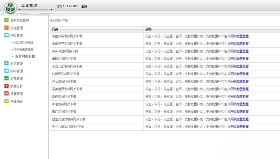Open 网关配置教程 link for 热血传奇 row
This screenshot has width=280, height=159.
(239, 36)
